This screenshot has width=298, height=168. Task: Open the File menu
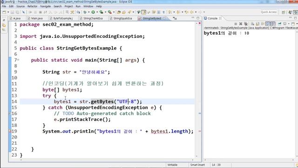[x=4, y=6]
